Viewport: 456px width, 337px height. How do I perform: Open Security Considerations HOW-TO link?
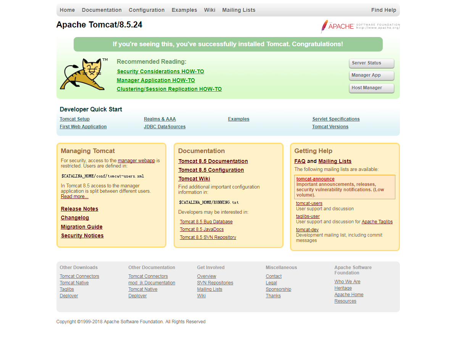tap(160, 71)
